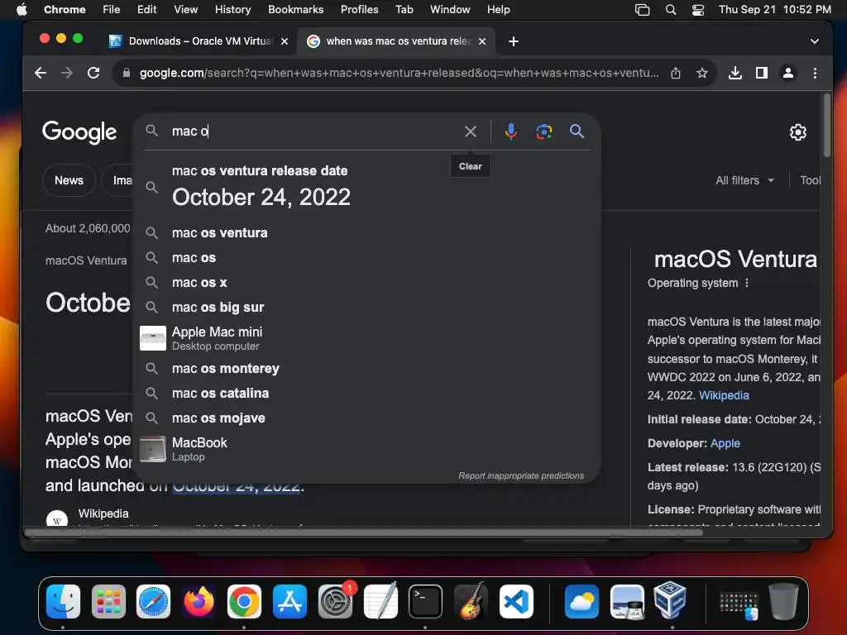Image resolution: width=847 pixels, height=635 pixels.
Task: Open Wikipedia result source
Action: (x=103, y=513)
